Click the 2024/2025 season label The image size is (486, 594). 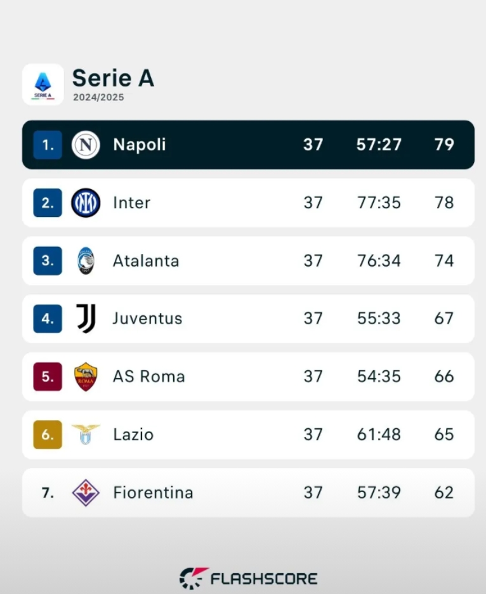pyautogui.click(x=98, y=97)
